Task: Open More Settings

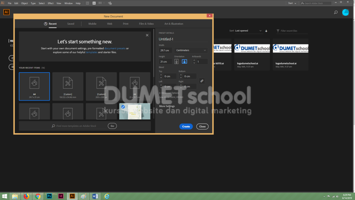Action: 167,106
